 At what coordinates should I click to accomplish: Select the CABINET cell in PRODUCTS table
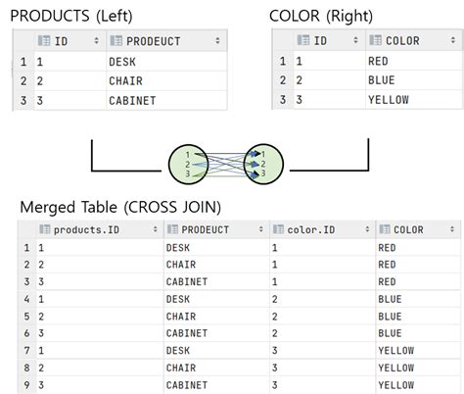pos(166,101)
